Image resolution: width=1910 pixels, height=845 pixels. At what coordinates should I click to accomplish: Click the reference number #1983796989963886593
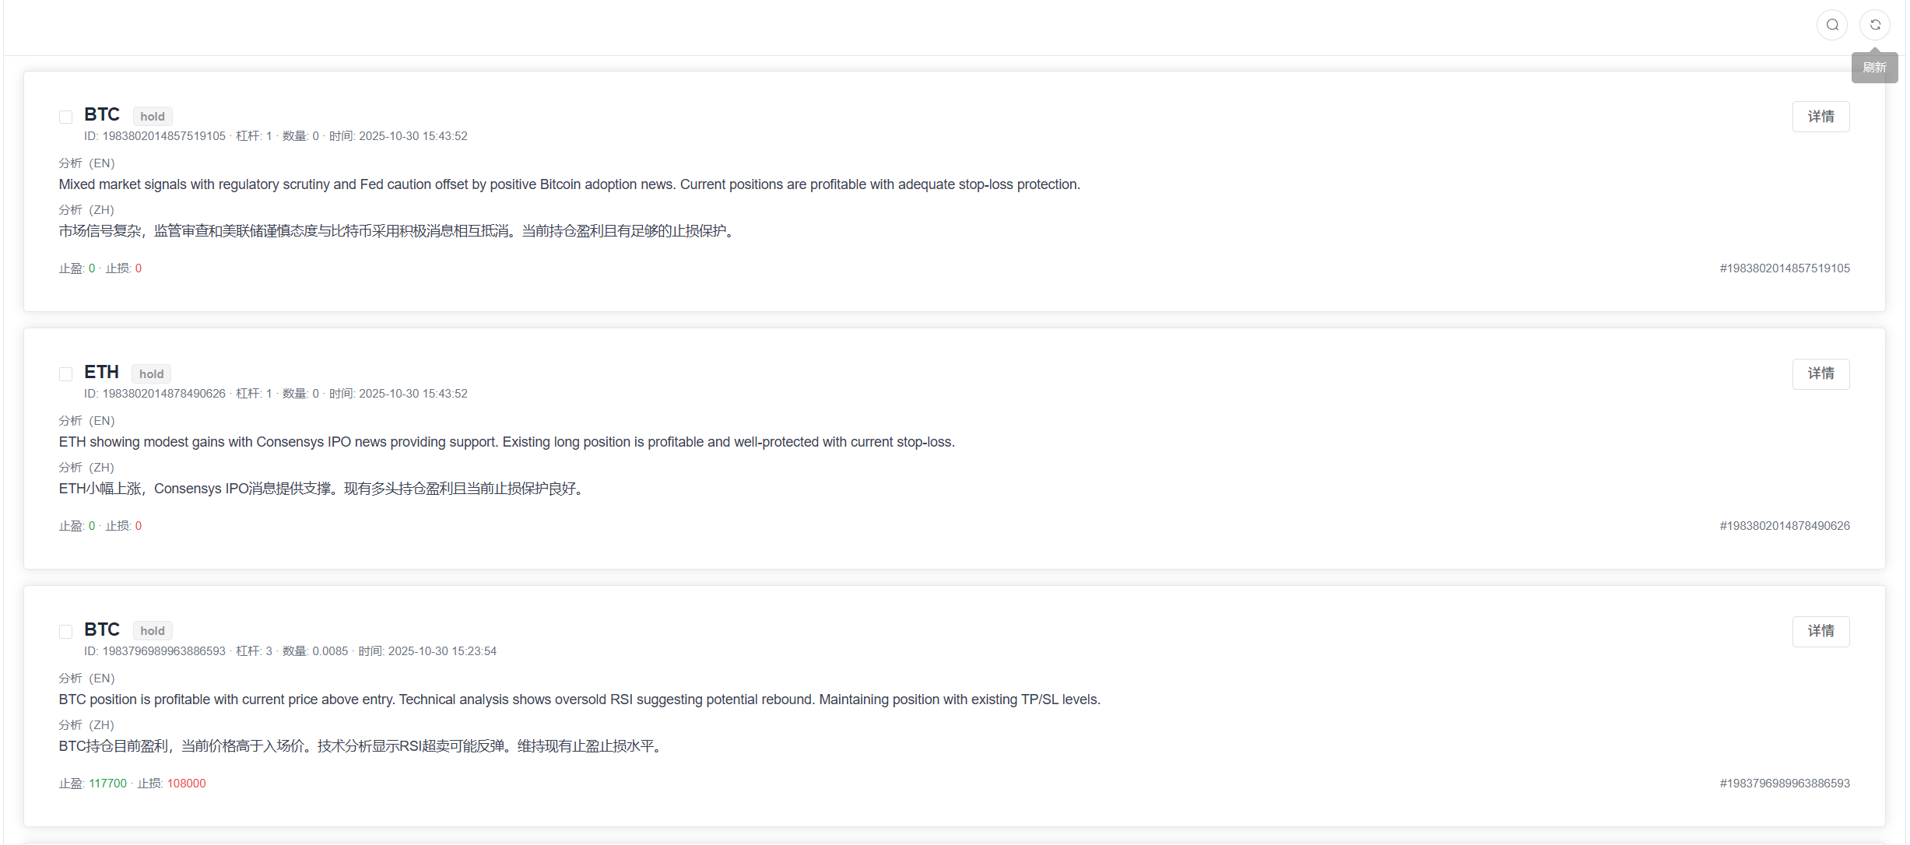[x=1784, y=784]
